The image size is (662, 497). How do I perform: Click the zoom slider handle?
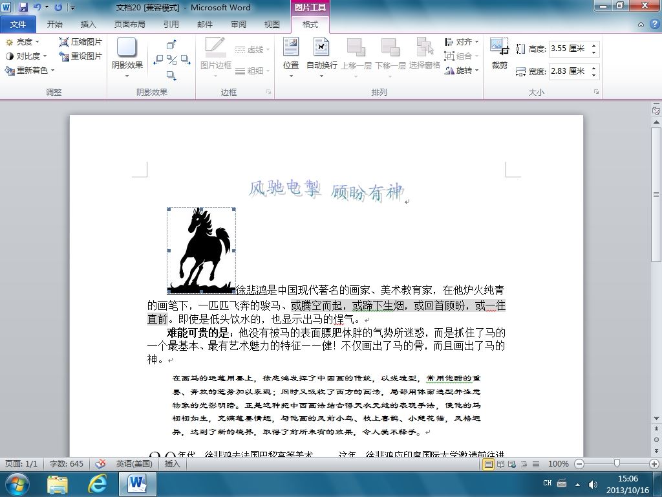[617, 464]
